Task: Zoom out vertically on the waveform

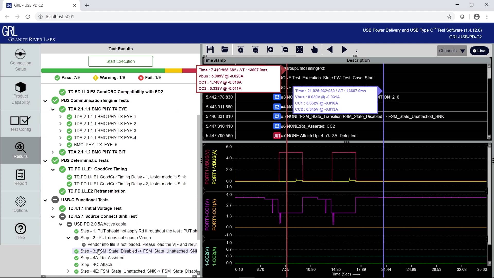Action: tap(285, 49)
